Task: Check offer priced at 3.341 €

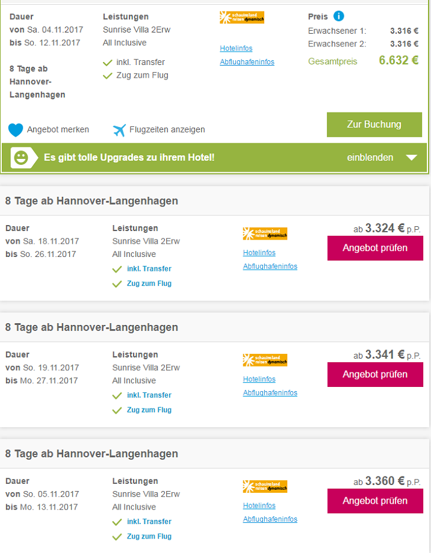Action: (x=375, y=374)
